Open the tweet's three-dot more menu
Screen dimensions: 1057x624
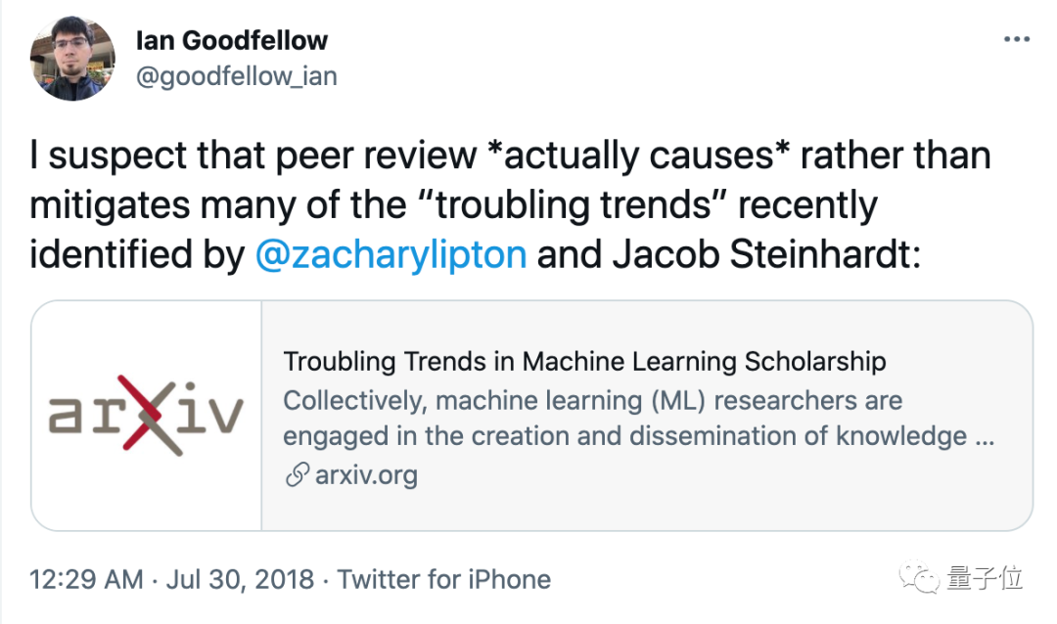point(1017,40)
